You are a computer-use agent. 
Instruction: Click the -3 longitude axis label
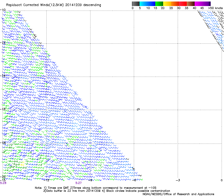point(178,180)
